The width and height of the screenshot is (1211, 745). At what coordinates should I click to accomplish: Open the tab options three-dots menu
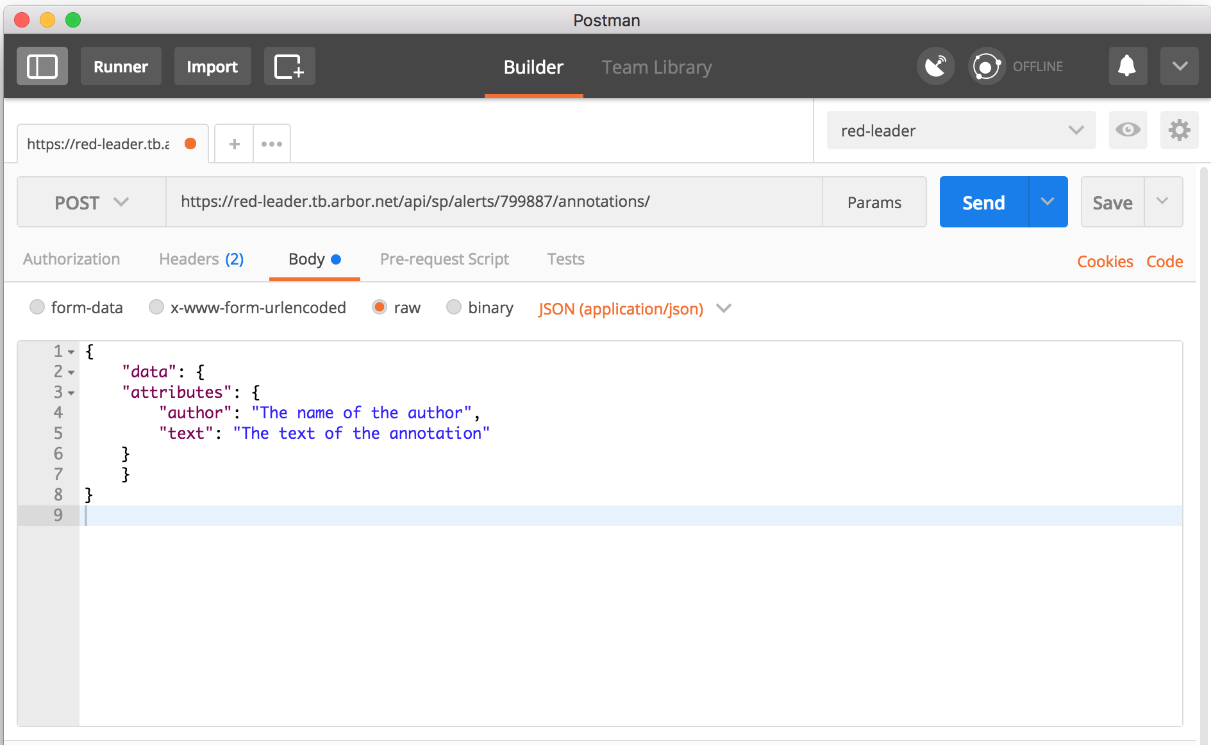(272, 144)
